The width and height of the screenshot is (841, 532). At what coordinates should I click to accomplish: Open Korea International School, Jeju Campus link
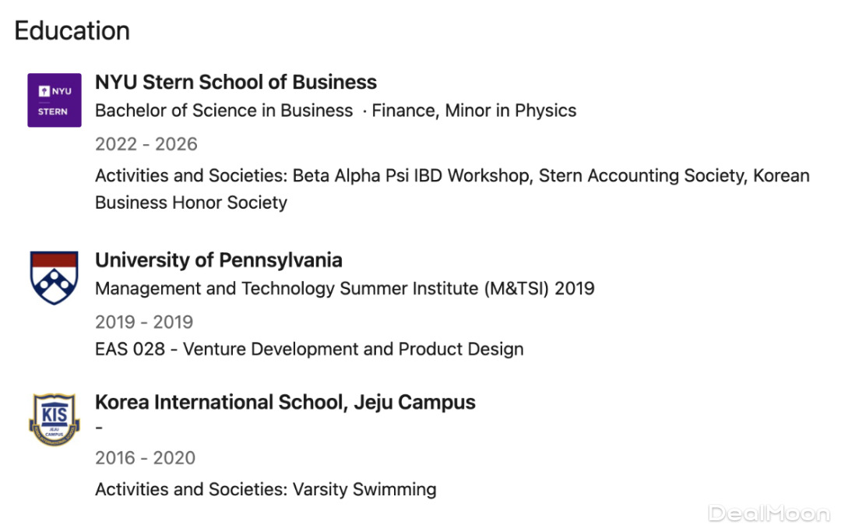[x=285, y=403]
